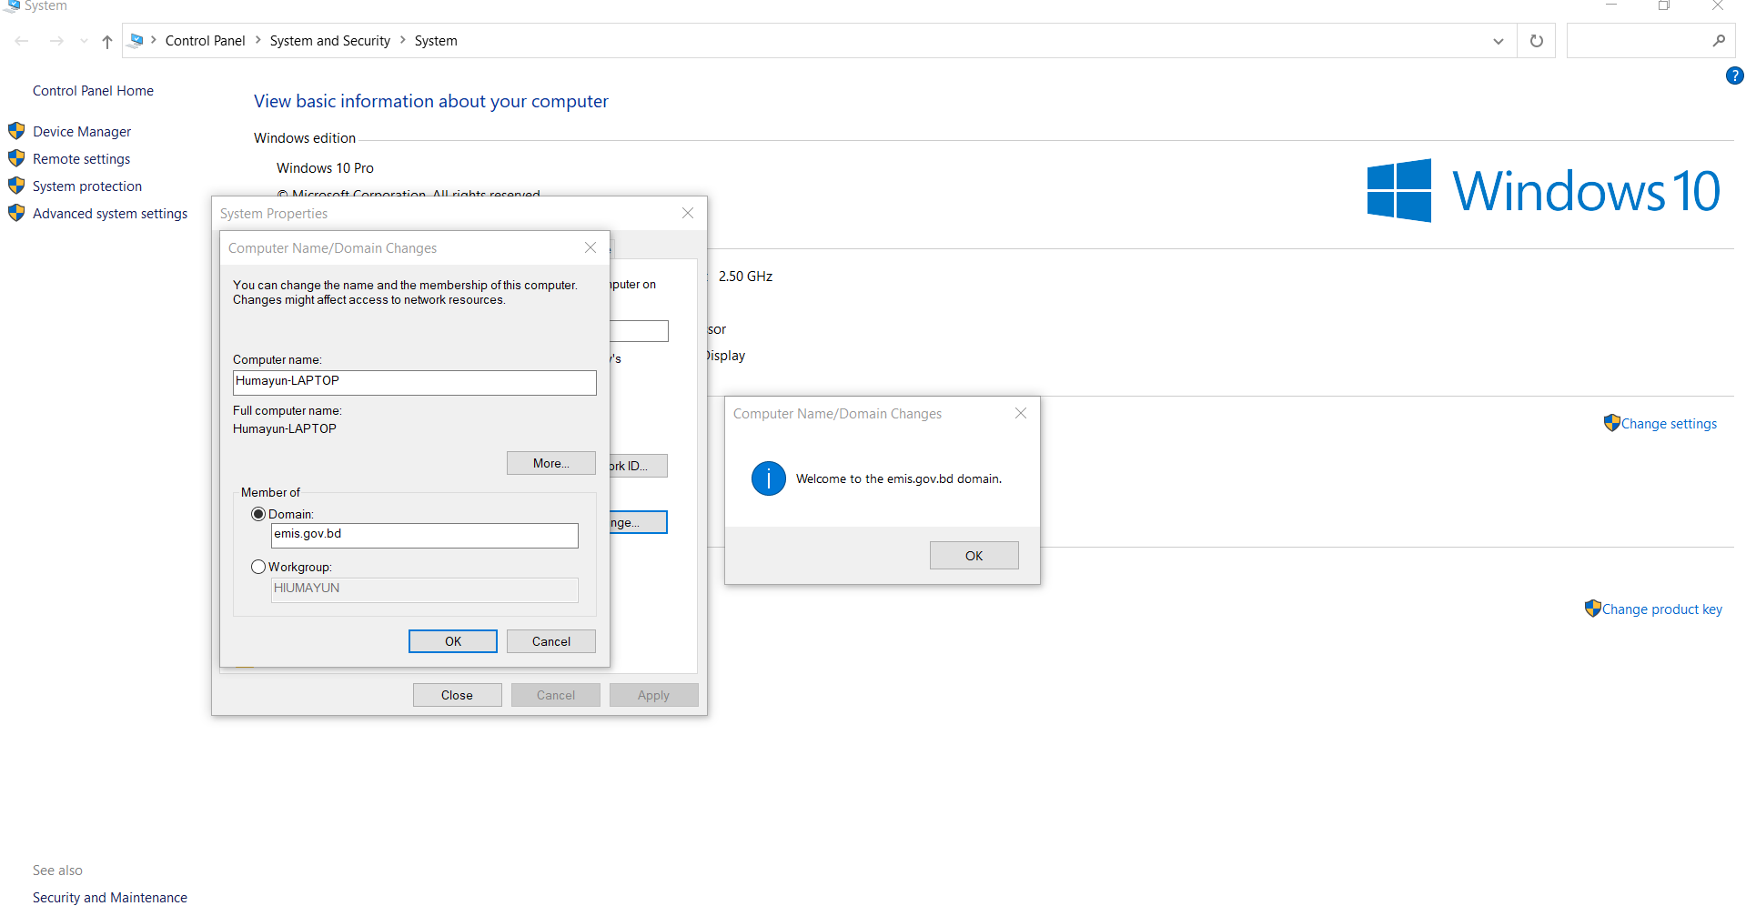Click the More... button
Screen dimensions: 1746x916
click(x=551, y=463)
